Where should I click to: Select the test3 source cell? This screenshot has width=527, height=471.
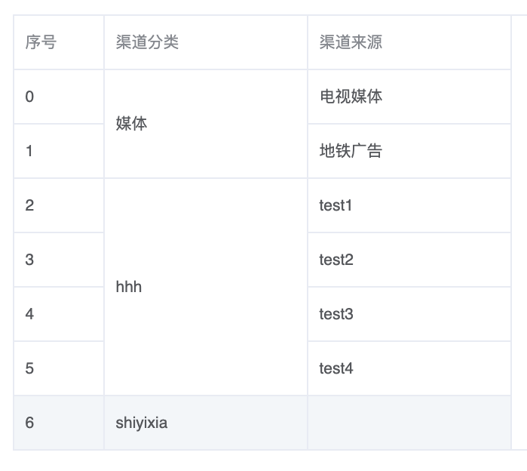(x=409, y=314)
